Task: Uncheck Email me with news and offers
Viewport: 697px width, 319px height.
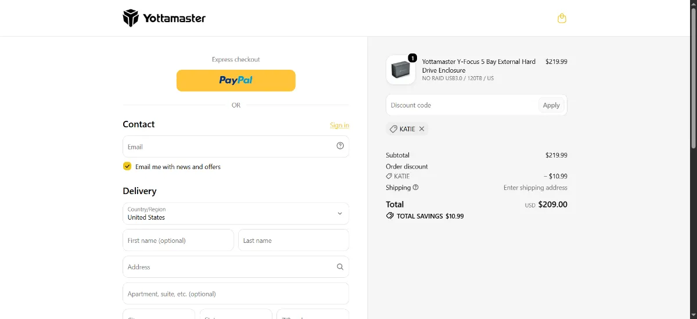Action: [127, 166]
